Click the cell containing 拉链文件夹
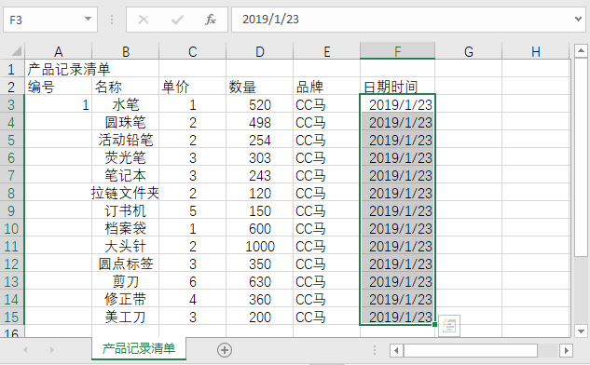590x365 pixels. (125, 193)
